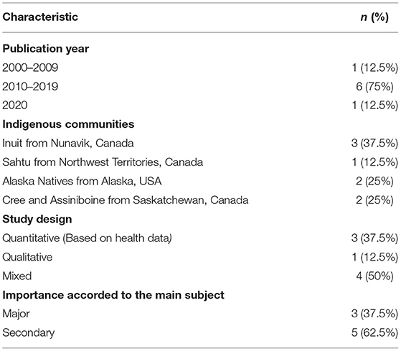Select the Indigenous communities heading
401x351 pixels.
(x=68, y=124)
